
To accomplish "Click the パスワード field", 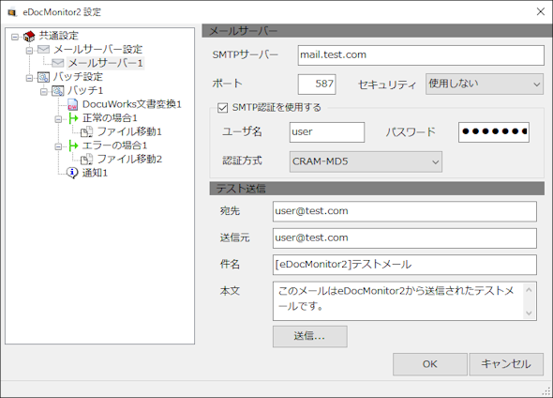I will coord(494,132).
